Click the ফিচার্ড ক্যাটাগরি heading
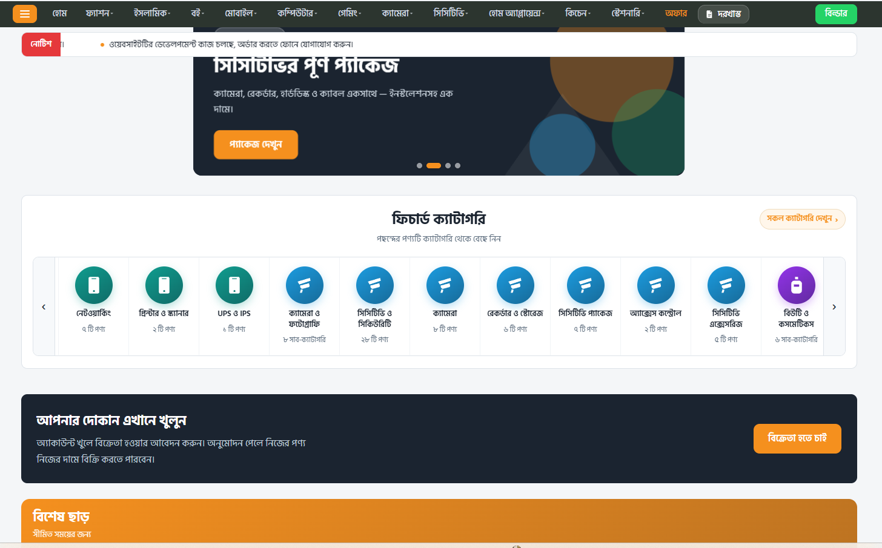The height and width of the screenshot is (548, 882). click(x=439, y=219)
